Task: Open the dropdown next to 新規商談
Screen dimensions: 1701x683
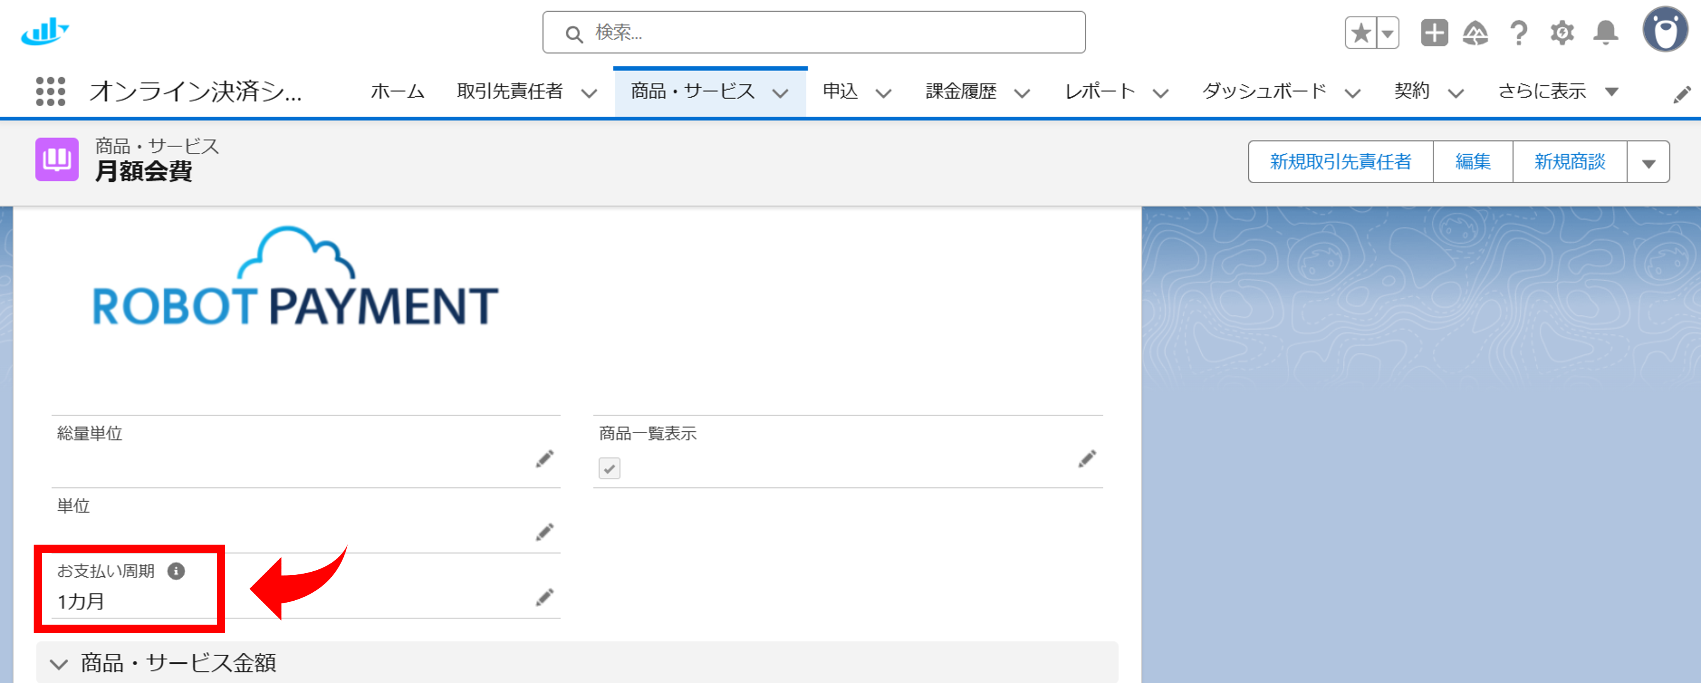Action: [1648, 161]
